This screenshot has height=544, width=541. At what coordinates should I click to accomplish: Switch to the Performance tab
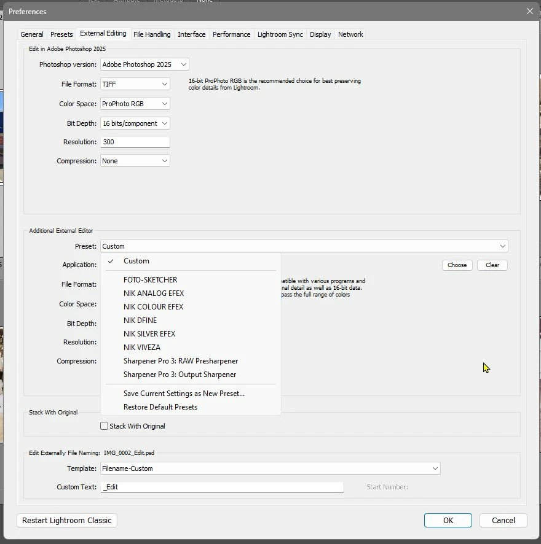[231, 34]
